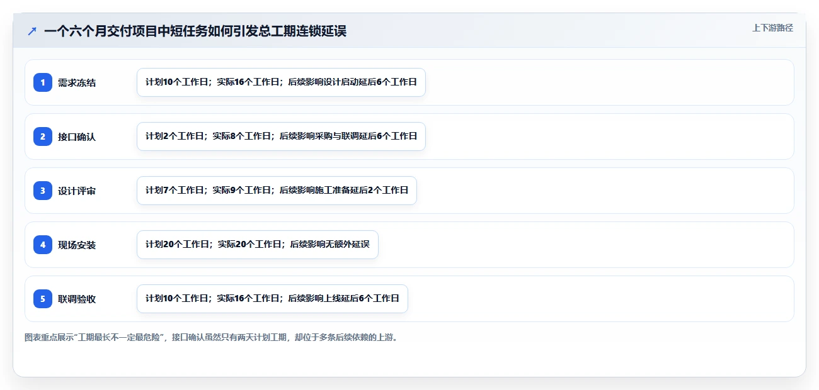Click step number badge 2
The image size is (819, 390).
43,136
